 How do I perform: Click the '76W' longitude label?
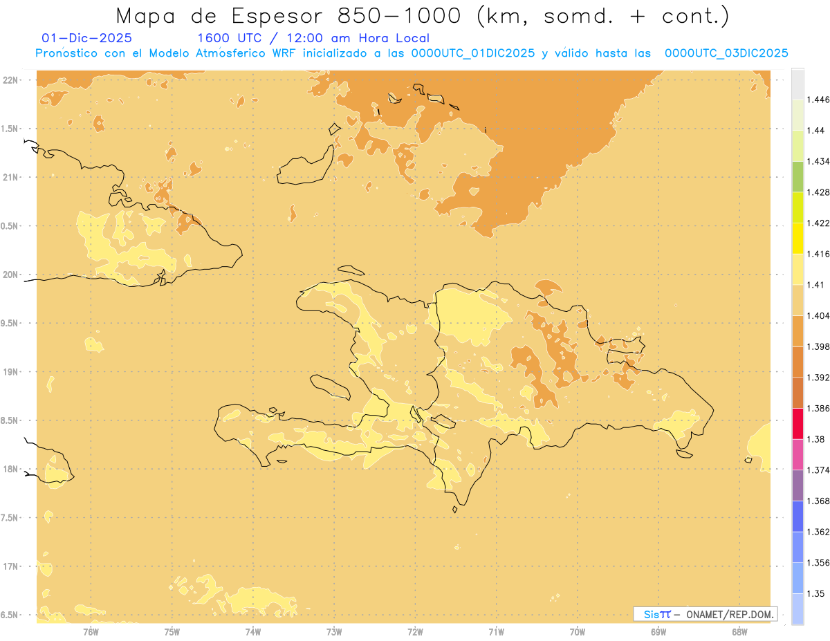(91, 632)
